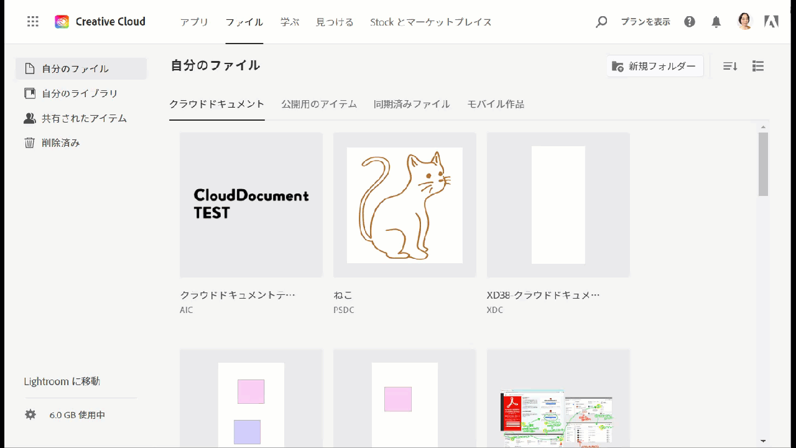Click the AIC file type label

click(187, 310)
